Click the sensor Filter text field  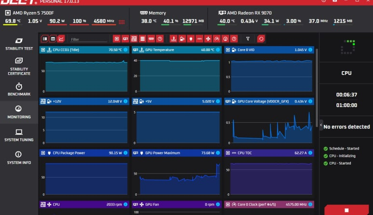click(88, 39)
